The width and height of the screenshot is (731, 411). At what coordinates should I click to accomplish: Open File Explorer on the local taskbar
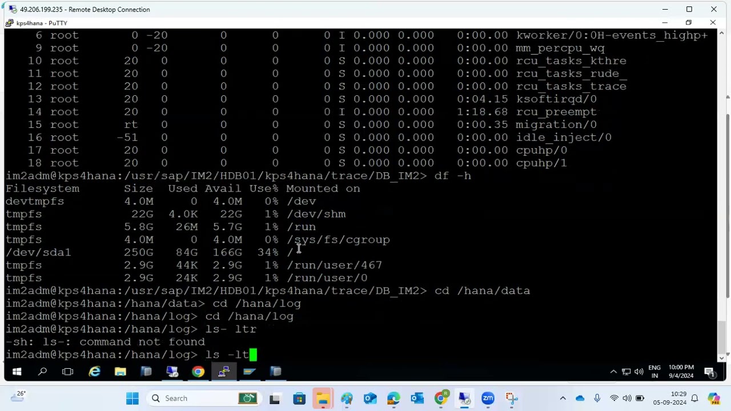click(323, 398)
